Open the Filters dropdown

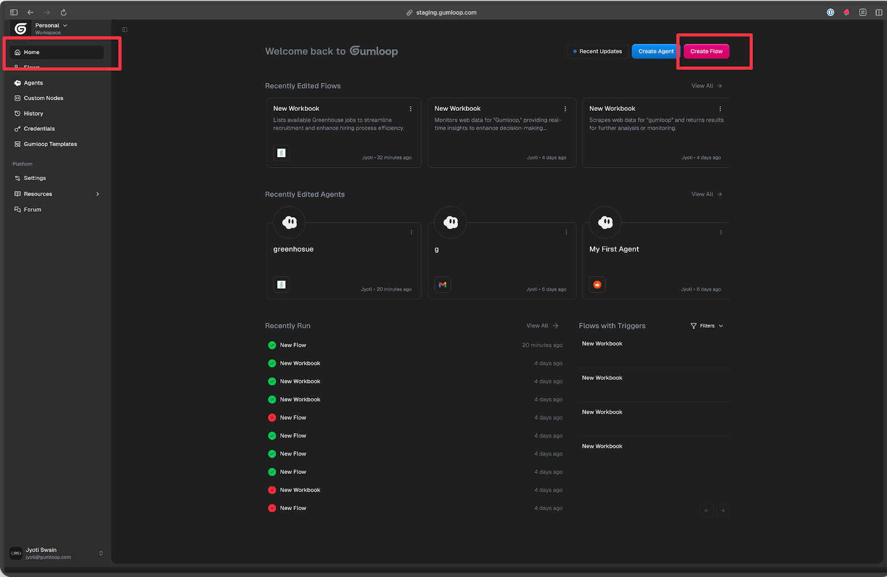coord(707,326)
